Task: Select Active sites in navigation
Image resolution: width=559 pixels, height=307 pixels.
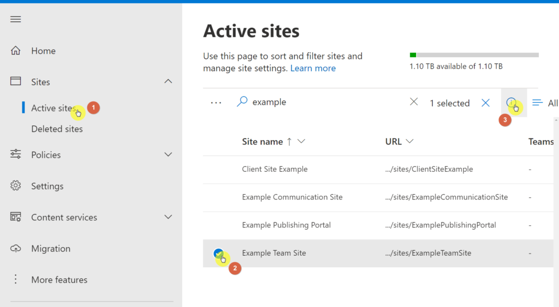Action: pyautogui.click(x=53, y=108)
